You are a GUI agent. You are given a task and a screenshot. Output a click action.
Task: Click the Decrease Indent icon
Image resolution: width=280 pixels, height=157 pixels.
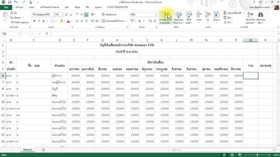(x=92, y=21)
